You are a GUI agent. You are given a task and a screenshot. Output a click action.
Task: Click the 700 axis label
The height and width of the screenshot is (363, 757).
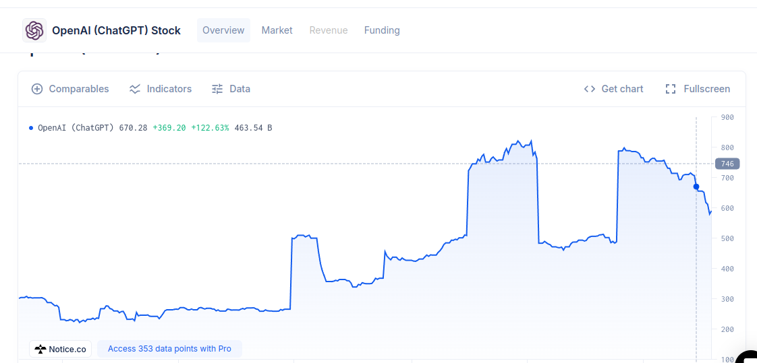tap(727, 178)
